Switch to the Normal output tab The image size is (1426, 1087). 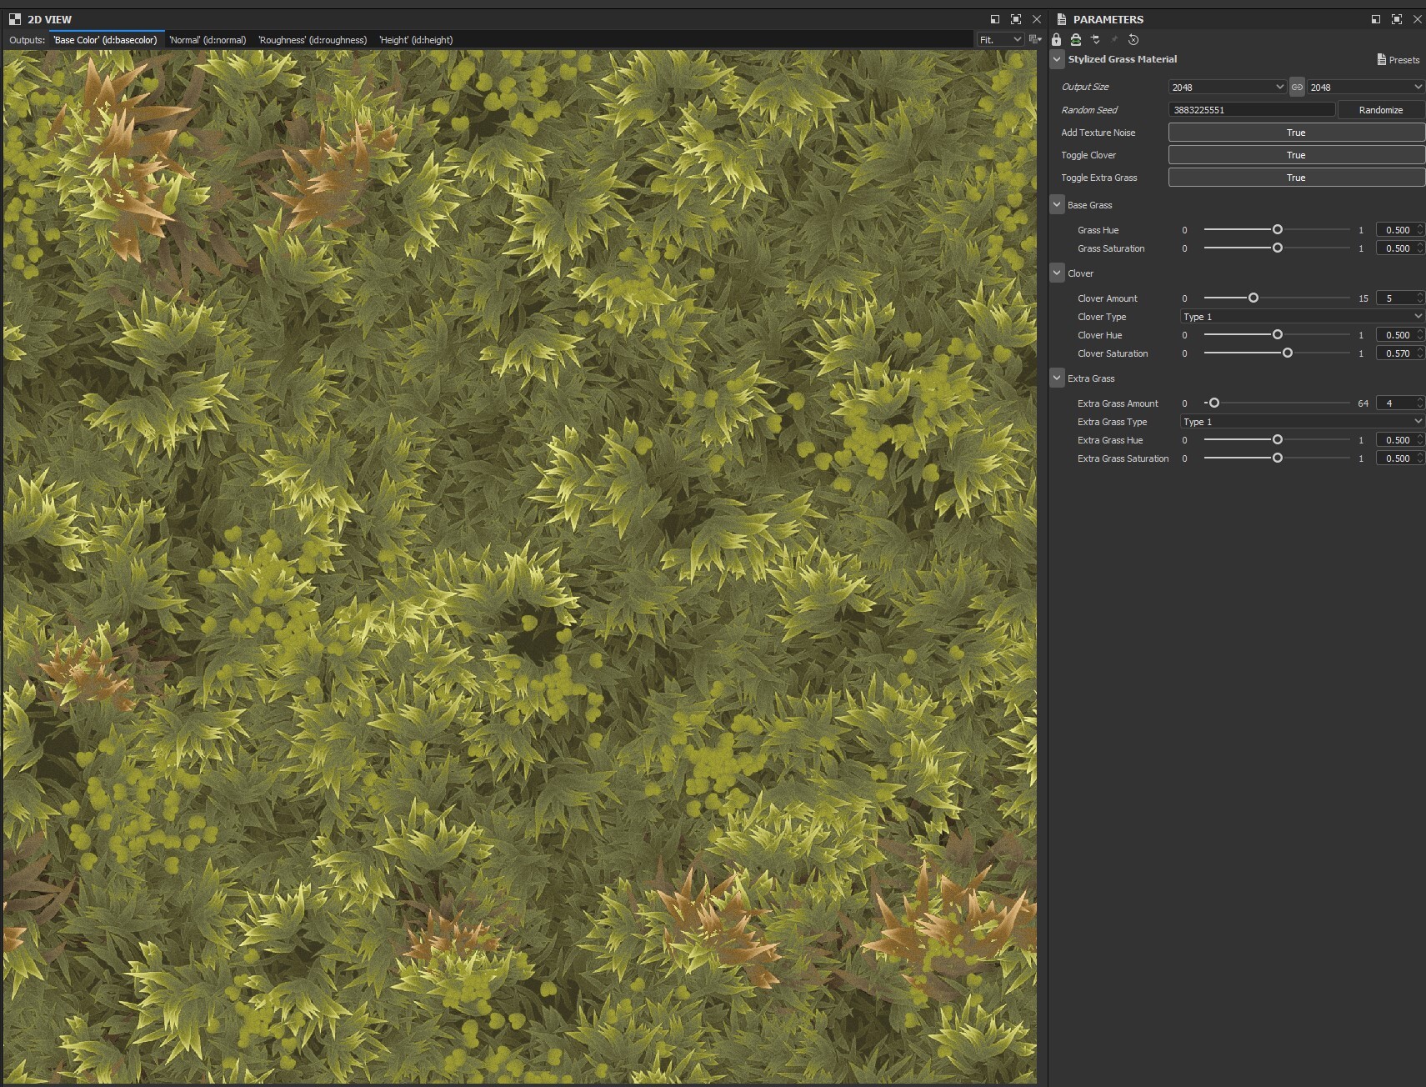[x=207, y=39]
